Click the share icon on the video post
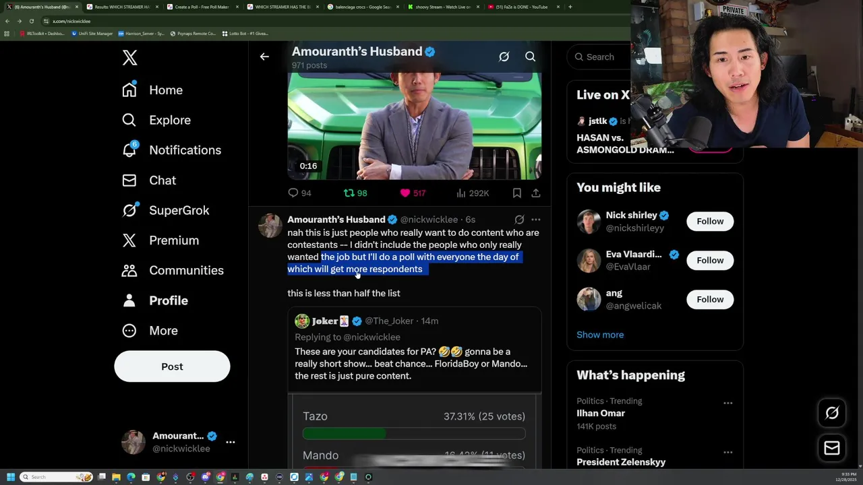This screenshot has width=863, height=485. tap(535, 193)
